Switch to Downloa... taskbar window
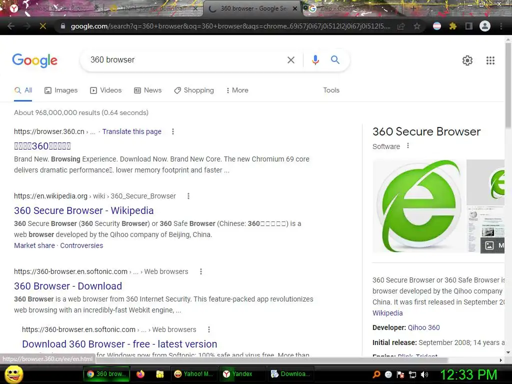512x384 pixels. 290,374
